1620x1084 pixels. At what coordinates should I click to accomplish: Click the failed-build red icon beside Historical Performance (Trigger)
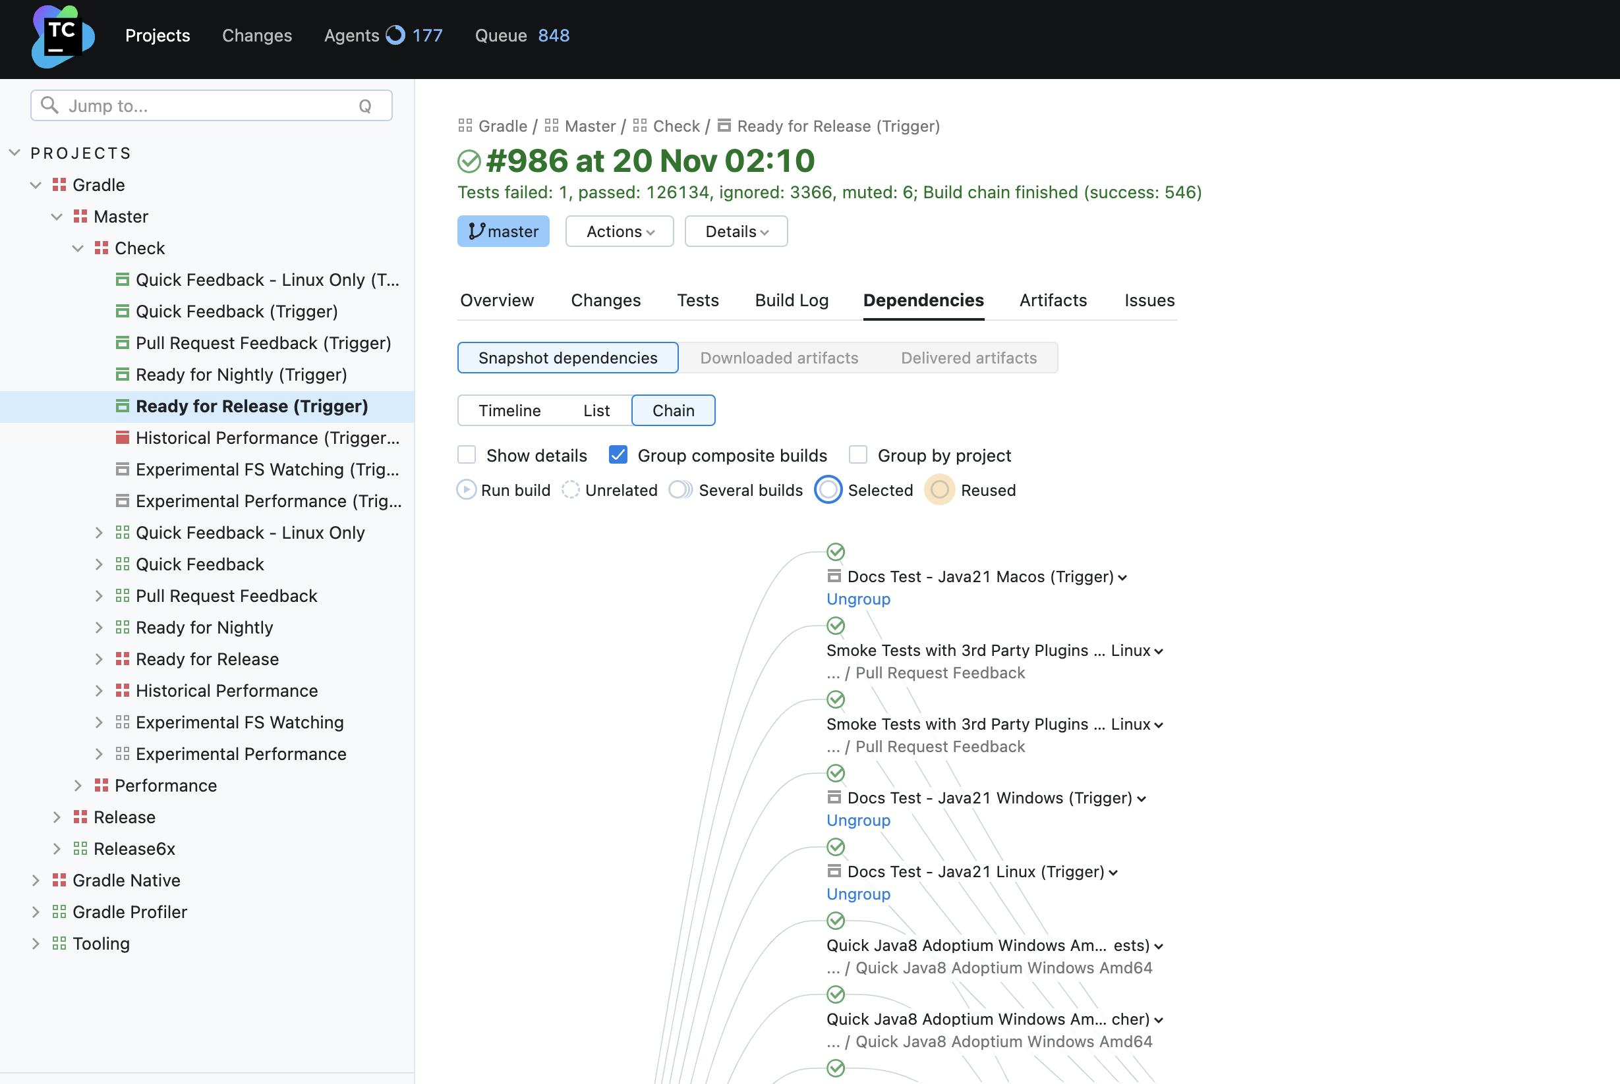tap(123, 437)
